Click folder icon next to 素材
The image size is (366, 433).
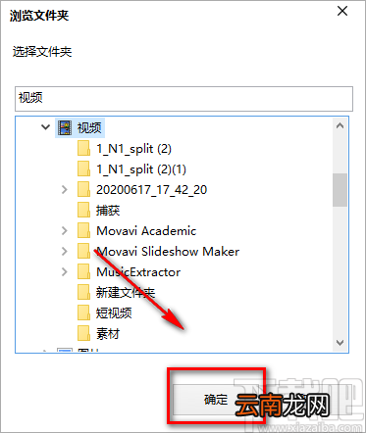83,333
